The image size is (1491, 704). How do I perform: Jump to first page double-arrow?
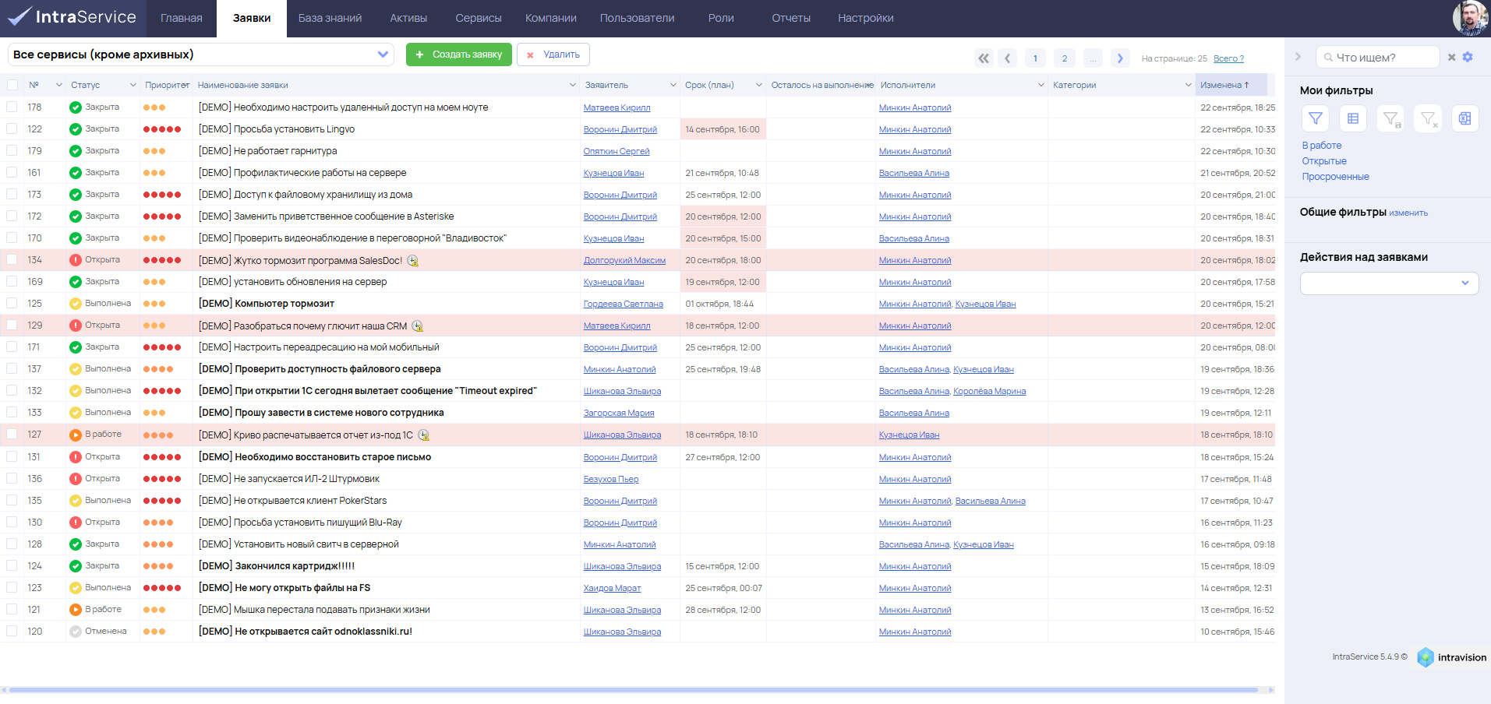coord(984,58)
